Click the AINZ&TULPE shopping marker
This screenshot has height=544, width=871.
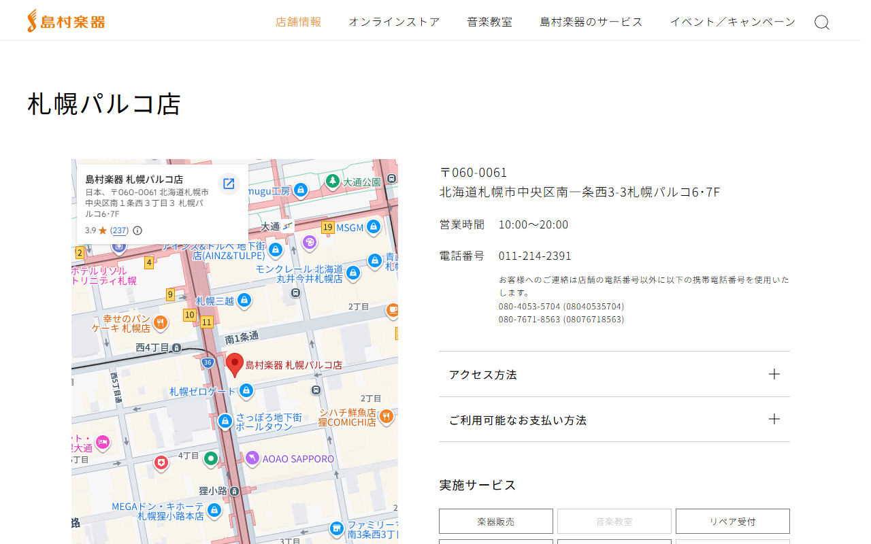276,250
